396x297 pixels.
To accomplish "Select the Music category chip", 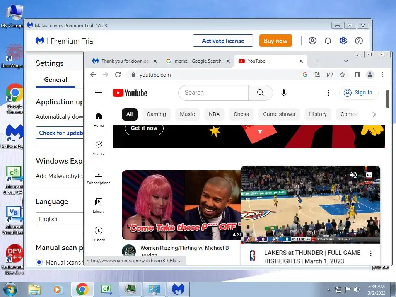I will pos(187,114).
